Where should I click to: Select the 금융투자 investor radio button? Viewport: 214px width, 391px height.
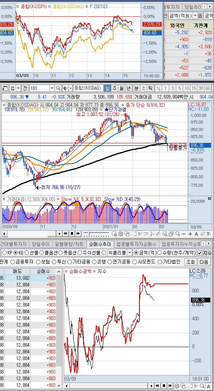tap(12, 262)
